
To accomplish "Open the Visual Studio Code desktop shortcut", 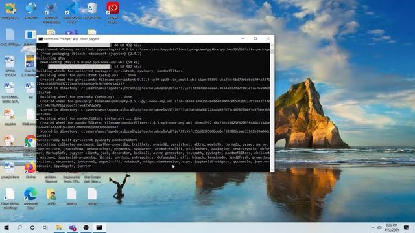I will (72, 12).
